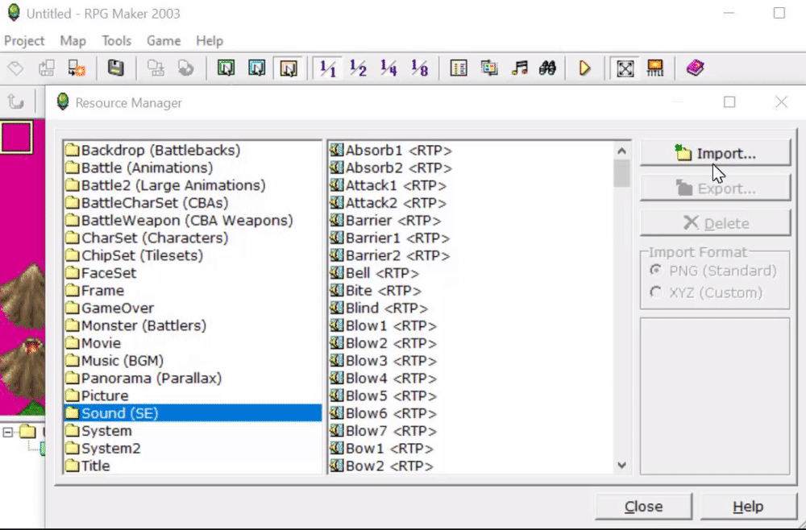Click the magenta tile in the palette
806x530 pixels.
pyautogui.click(x=16, y=138)
